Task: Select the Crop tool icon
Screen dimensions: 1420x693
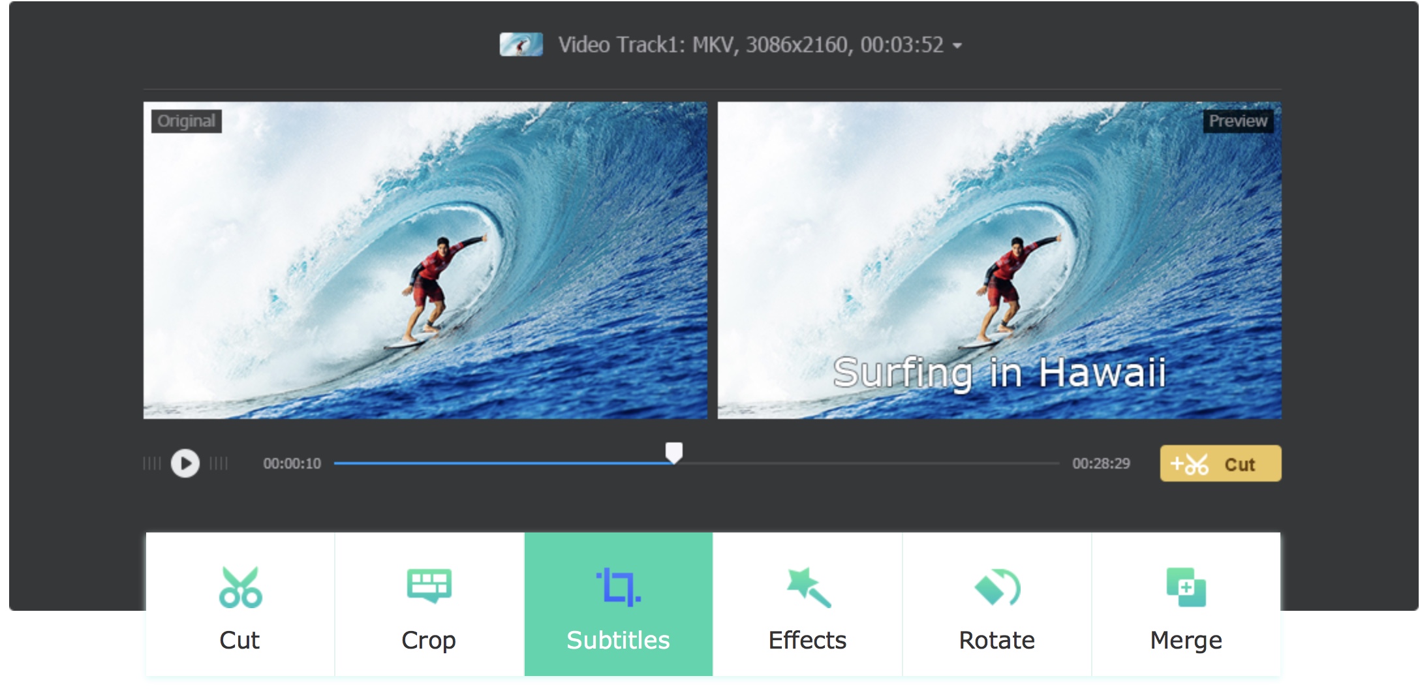Action: click(x=429, y=585)
